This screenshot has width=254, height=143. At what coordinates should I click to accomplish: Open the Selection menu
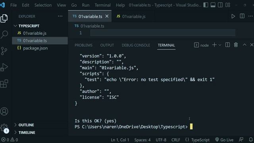point(43,5)
